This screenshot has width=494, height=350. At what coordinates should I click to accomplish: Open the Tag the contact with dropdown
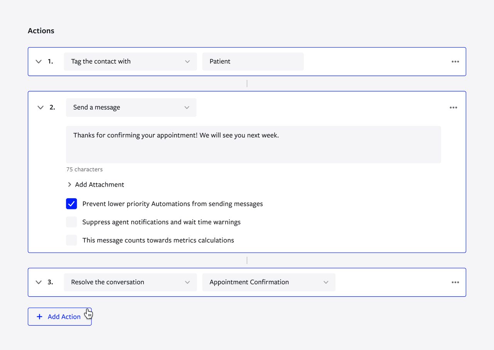(130, 61)
